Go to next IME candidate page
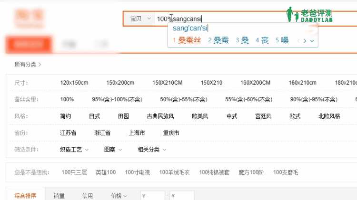This screenshot has width=357, height=200. coord(305,41)
